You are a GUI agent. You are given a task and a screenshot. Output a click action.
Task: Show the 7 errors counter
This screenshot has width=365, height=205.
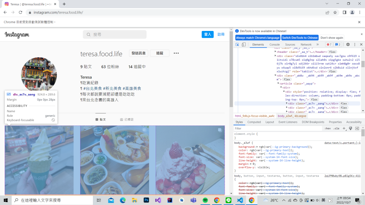[329, 44]
